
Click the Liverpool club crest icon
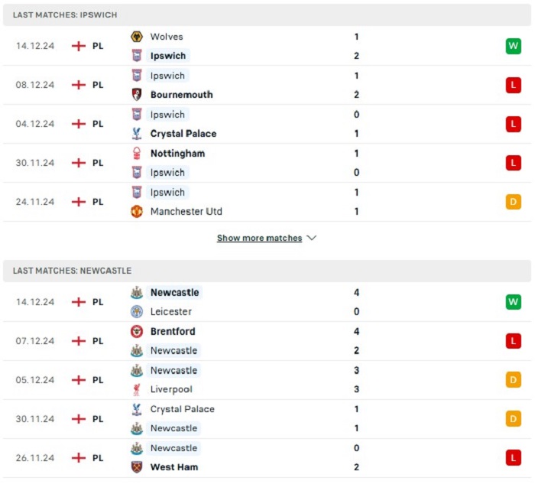click(x=137, y=390)
